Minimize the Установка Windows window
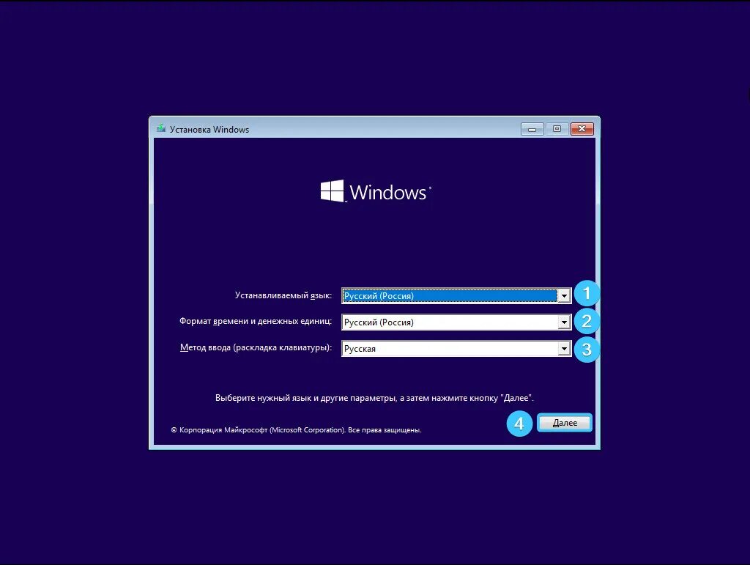Screen dimensions: 750x565 pyautogui.click(x=532, y=129)
